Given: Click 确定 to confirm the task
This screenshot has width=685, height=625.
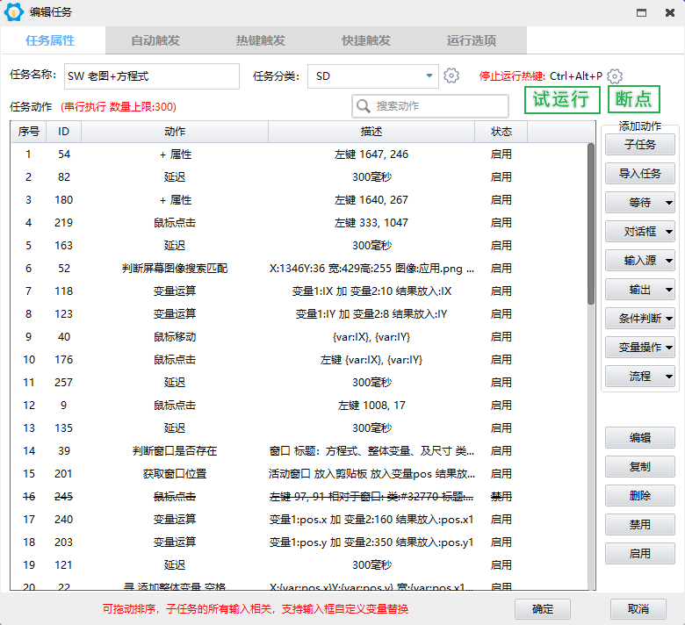Looking at the screenshot, I should pos(543,609).
